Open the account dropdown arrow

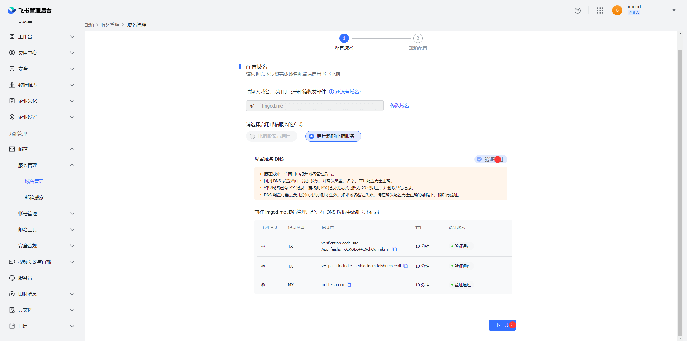(674, 10)
